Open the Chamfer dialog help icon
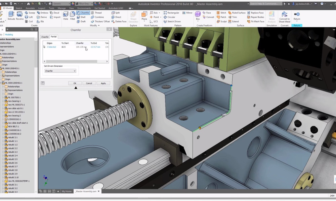 pos(43,83)
